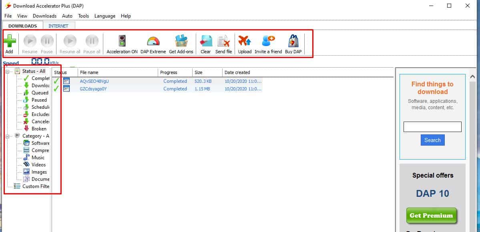Select the GZCdsyago0Y download row
Viewport: 480px width, 232px height.
point(157,89)
